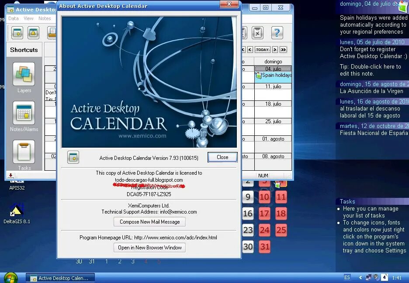Open the View menu in main window
The width and height of the screenshot is (409, 283).
click(28, 18)
